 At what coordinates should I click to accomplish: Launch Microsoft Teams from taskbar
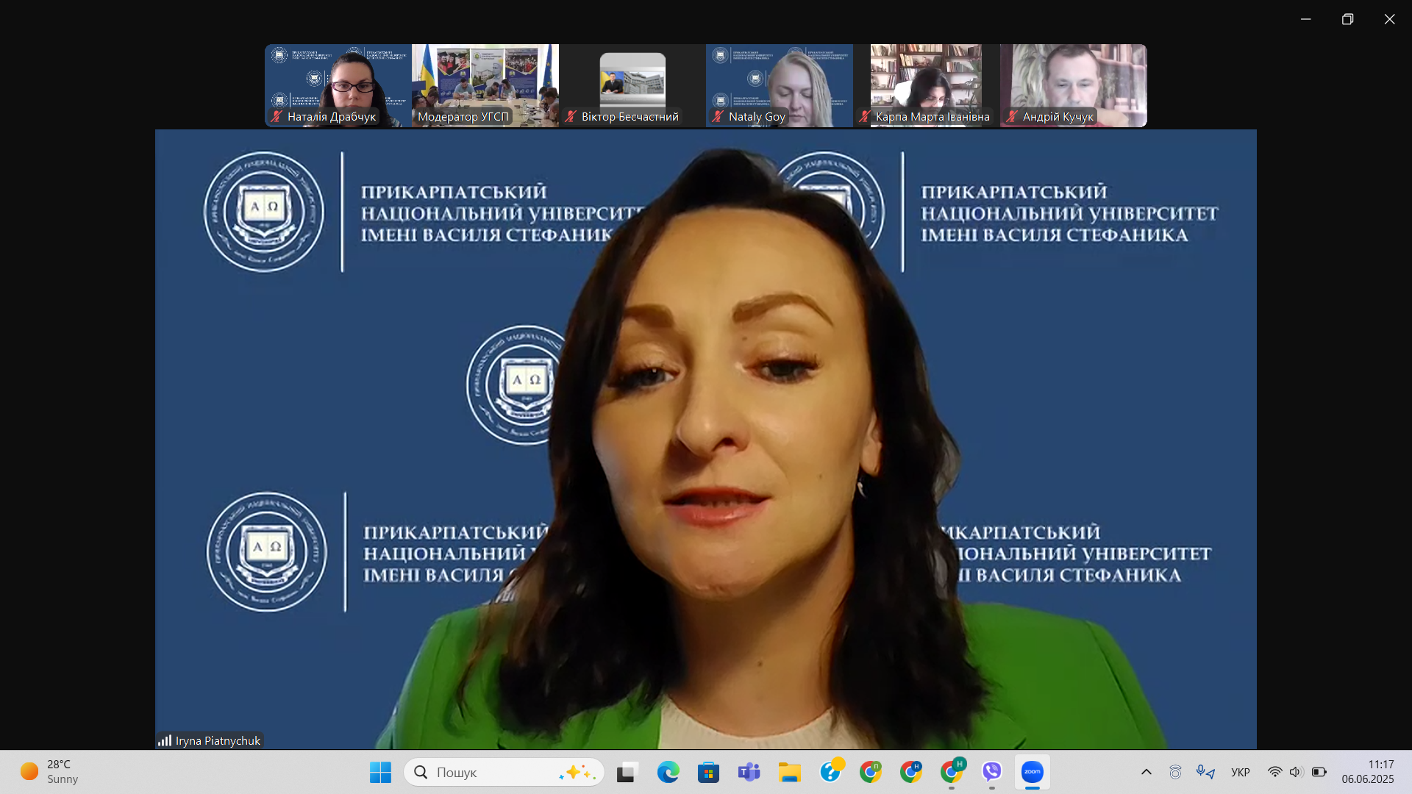[x=749, y=772]
